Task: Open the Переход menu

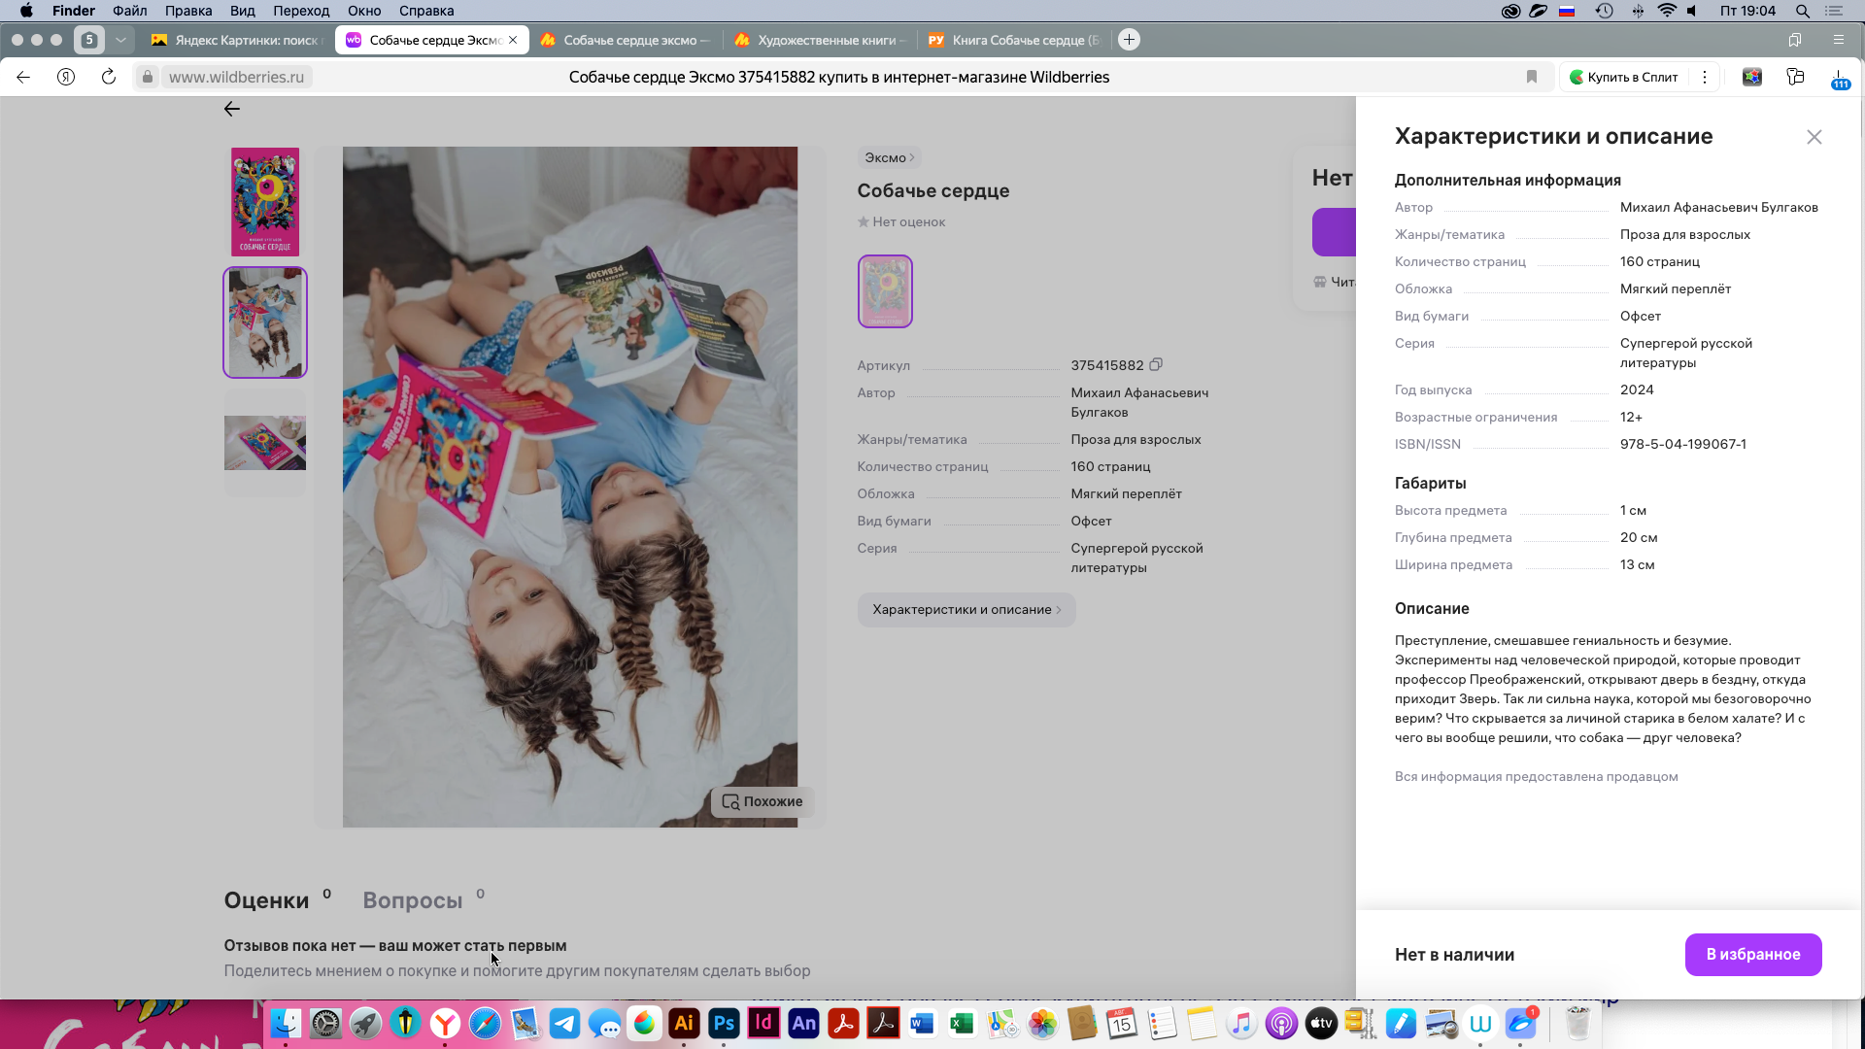Action: point(301,11)
